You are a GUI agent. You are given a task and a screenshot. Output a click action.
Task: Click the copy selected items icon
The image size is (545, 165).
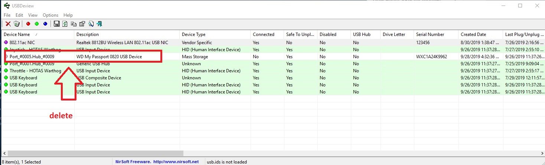point(74,24)
